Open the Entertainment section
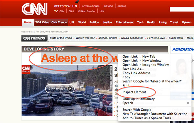This screenshot has width=194, height=123. click(124, 23)
